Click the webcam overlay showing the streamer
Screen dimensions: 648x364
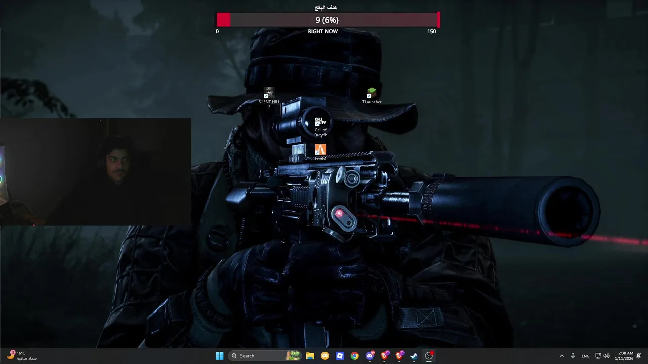click(96, 172)
